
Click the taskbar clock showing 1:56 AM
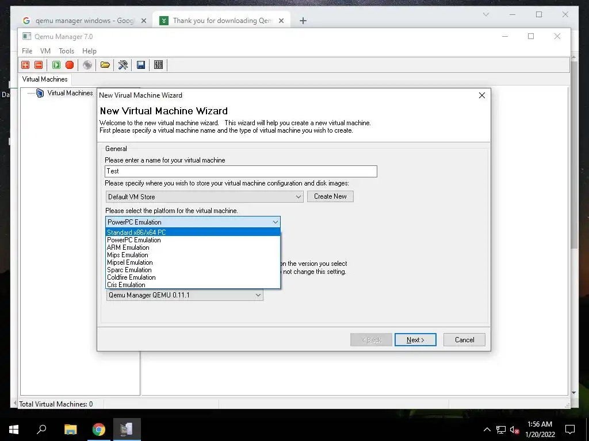(540, 430)
